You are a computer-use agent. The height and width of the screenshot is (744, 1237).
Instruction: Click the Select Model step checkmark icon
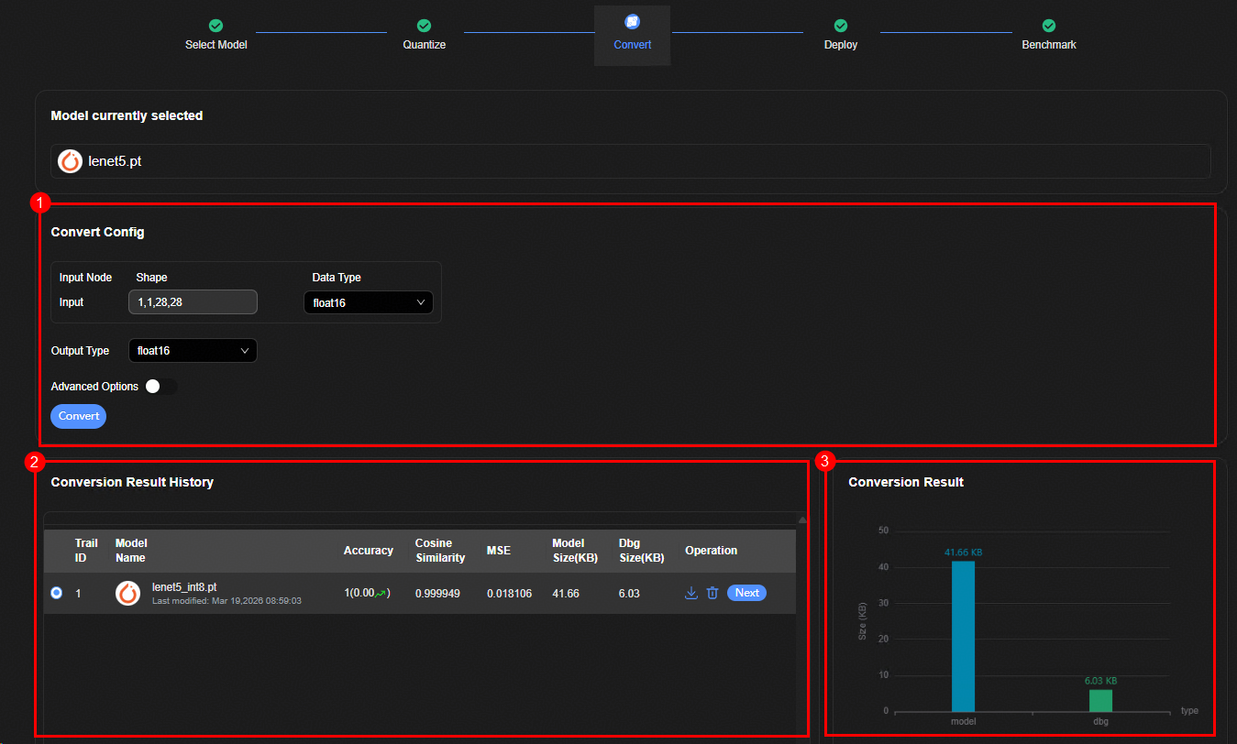215,26
